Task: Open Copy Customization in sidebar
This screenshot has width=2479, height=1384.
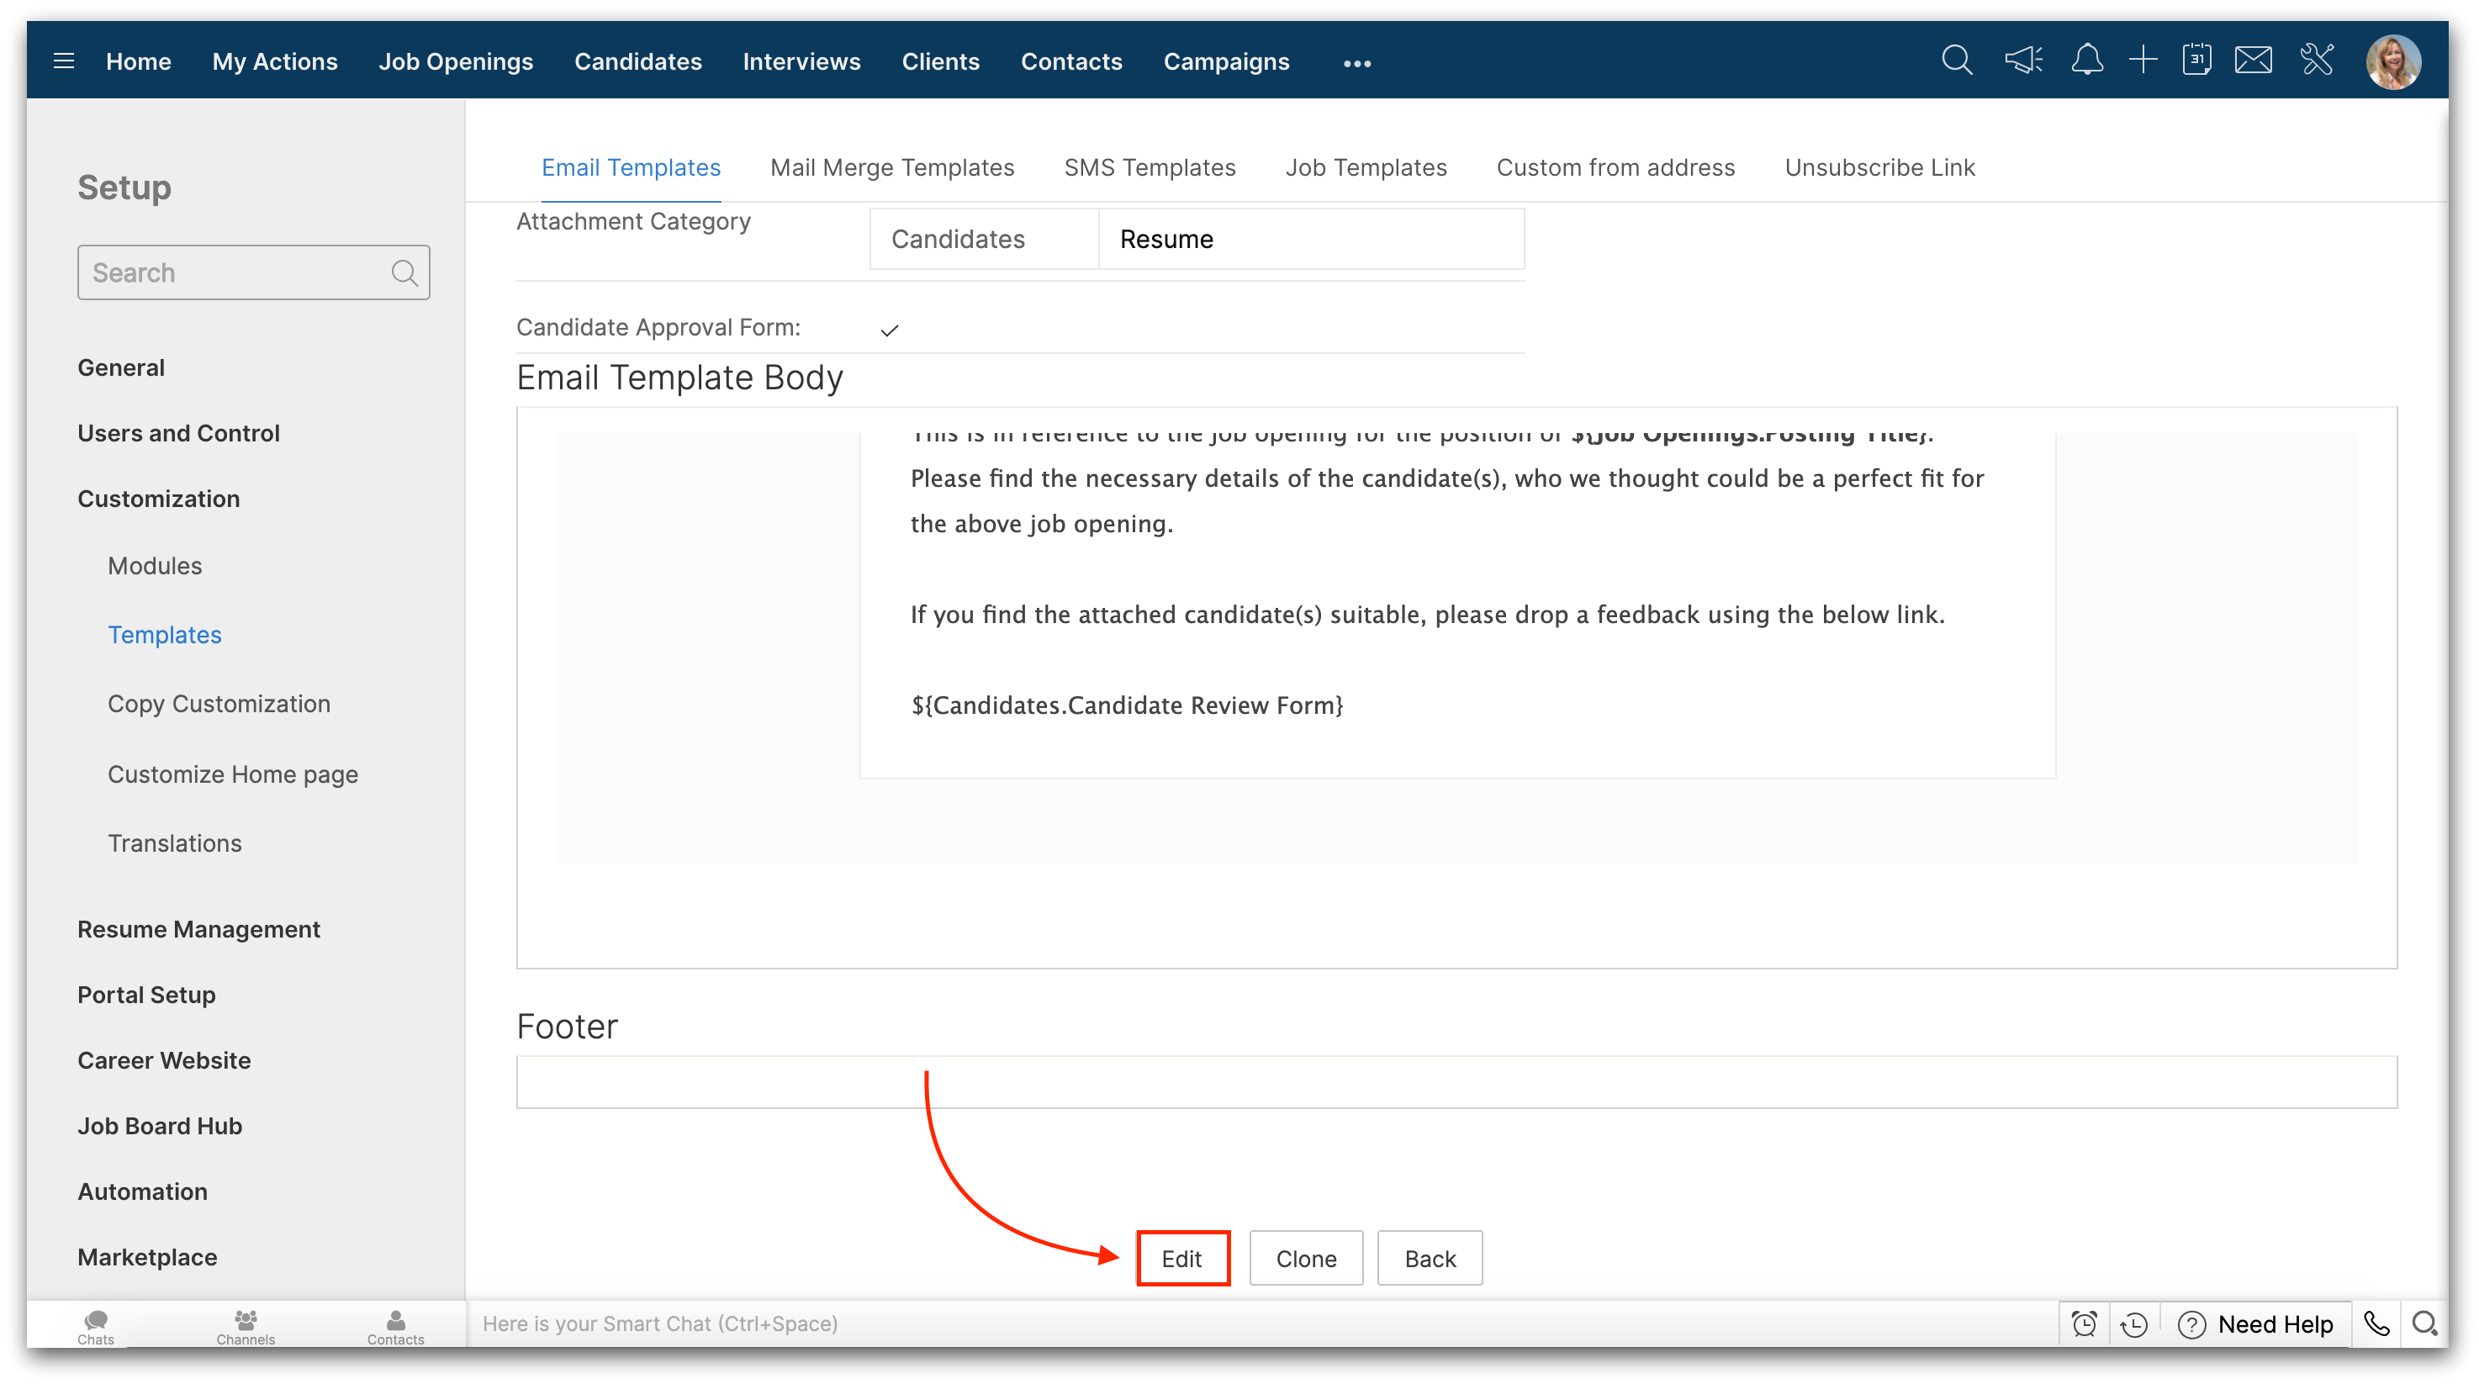Action: click(219, 704)
